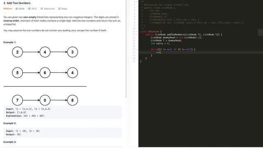Click the 'Example 3:' heading
The height and width of the screenshot is (148, 263).
[10, 142]
